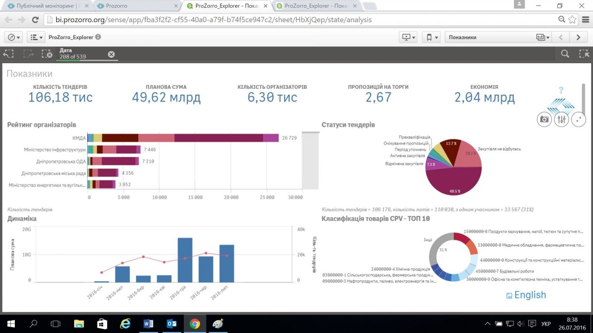Open the navigation compass dropdown
The height and width of the screenshot is (333, 593).
[14, 37]
